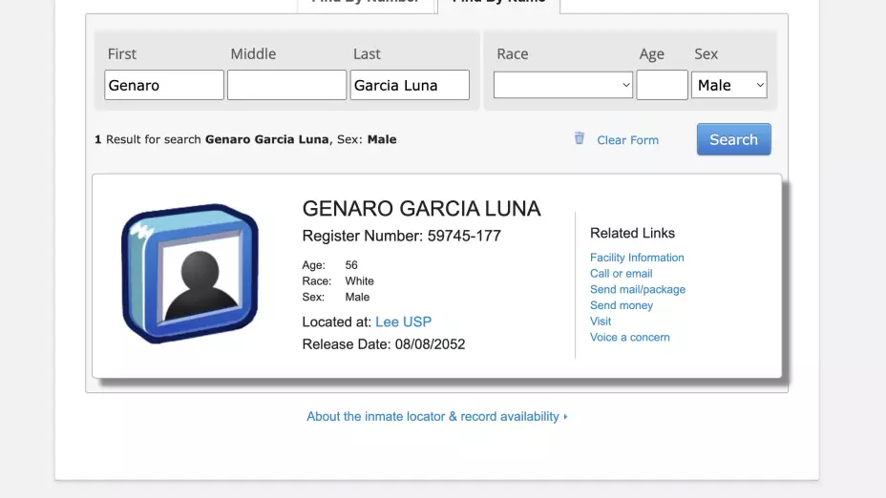Follow the Call or email link
The image size is (886, 498).
click(x=621, y=274)
